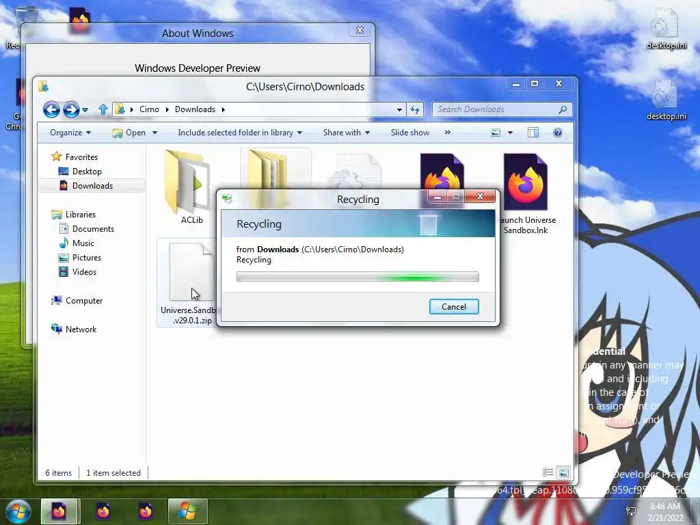The height and width of the screenshot is (525, 700).
Task: Click the second Firefox taskbar button
Action: point(103,511)
